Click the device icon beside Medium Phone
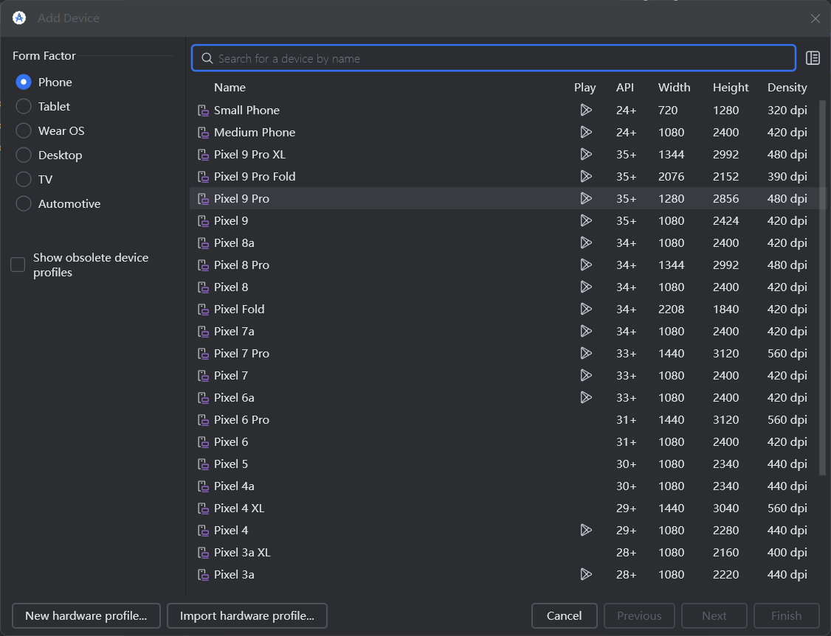Image resolution: width=831 pixels, height=636 pixels. coord(203,132)
